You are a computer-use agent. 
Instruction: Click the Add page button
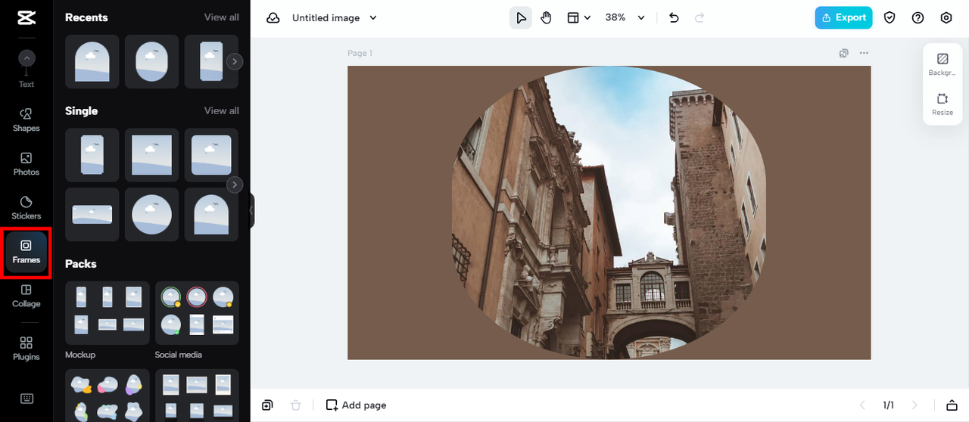pos(356,405)
